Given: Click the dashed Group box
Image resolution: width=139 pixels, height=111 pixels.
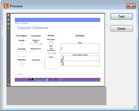Looking at the screenshot, I should [51, 63].
